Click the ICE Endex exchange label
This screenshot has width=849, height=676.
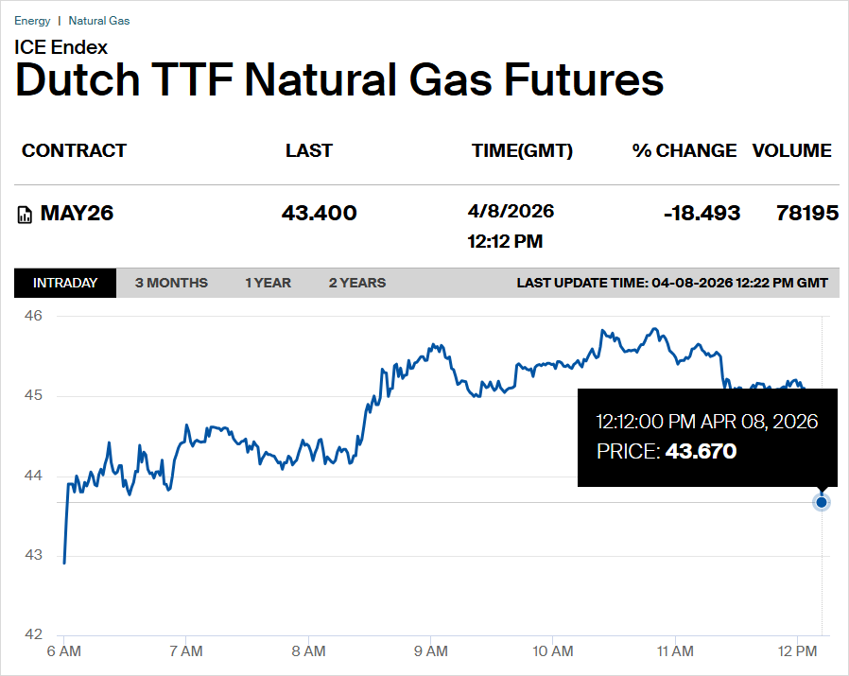tap(61, 46)
